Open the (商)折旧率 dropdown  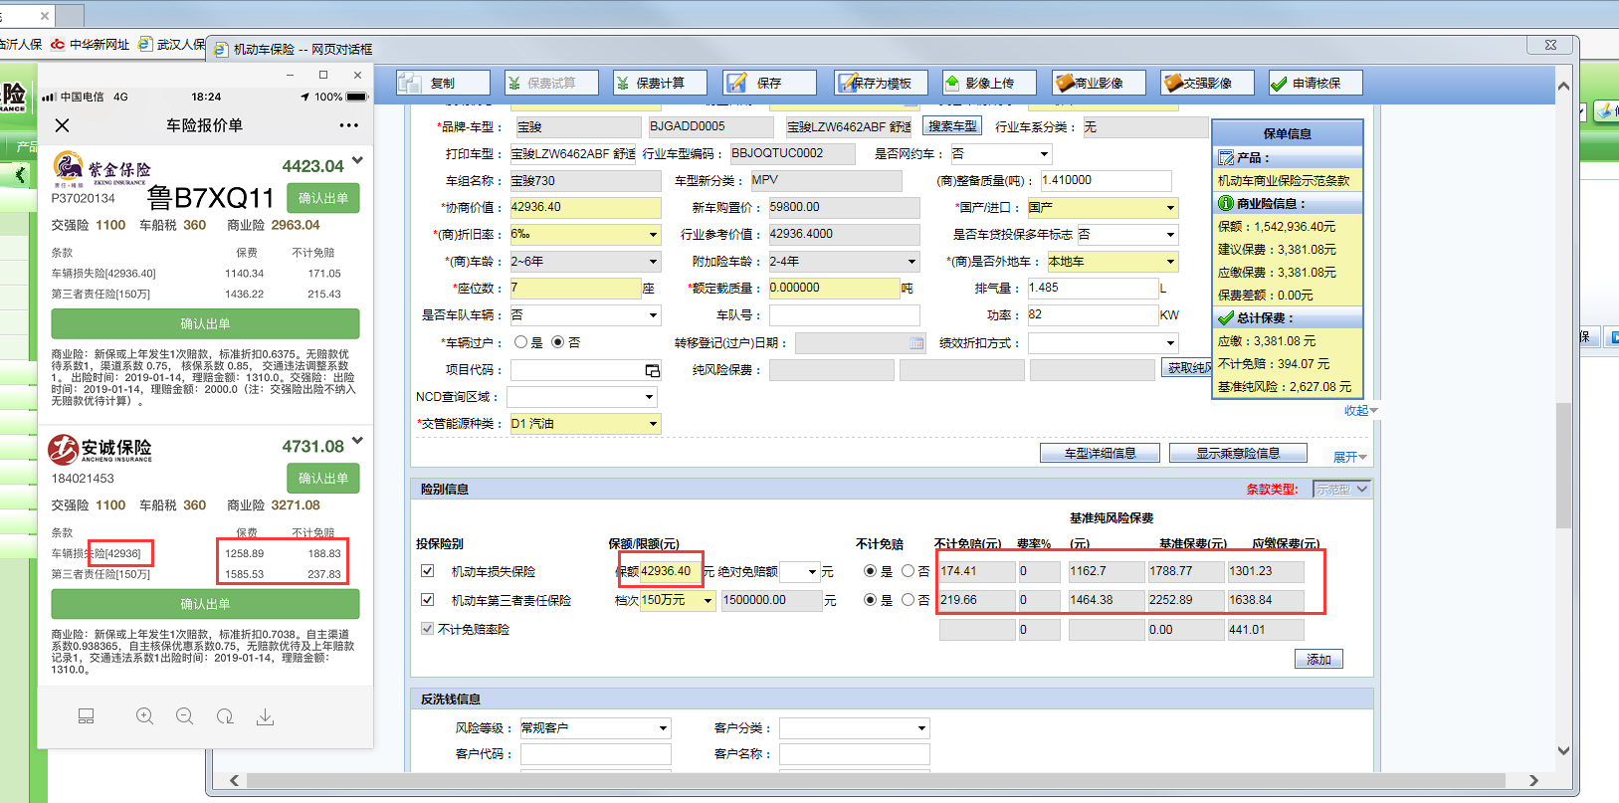click(x=653, y=235)
